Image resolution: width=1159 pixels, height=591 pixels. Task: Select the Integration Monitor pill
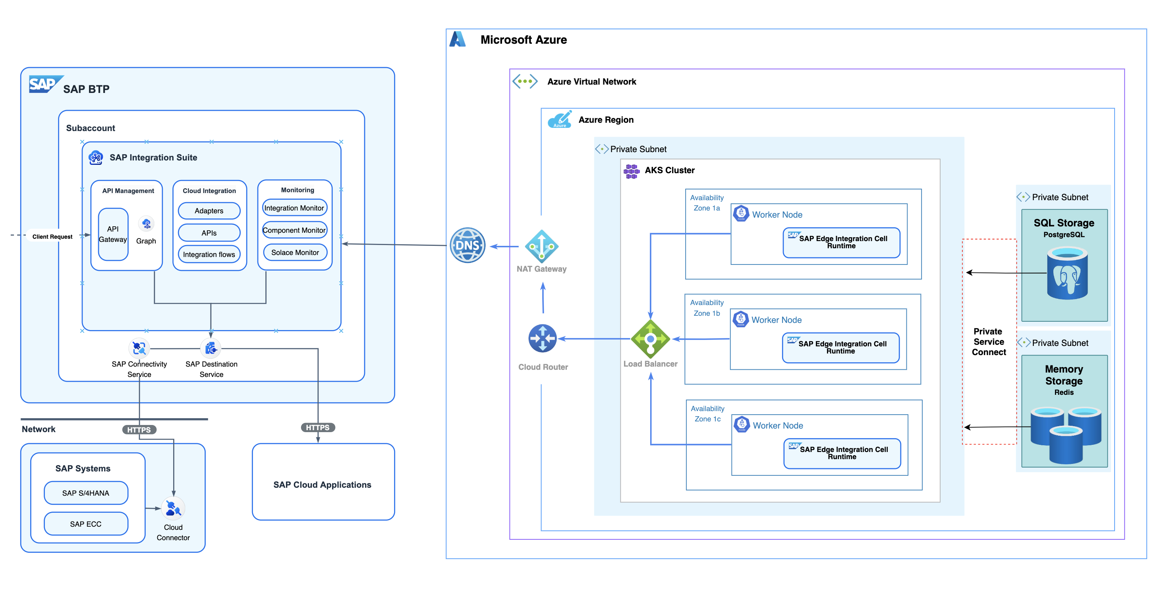click(294, 208)
